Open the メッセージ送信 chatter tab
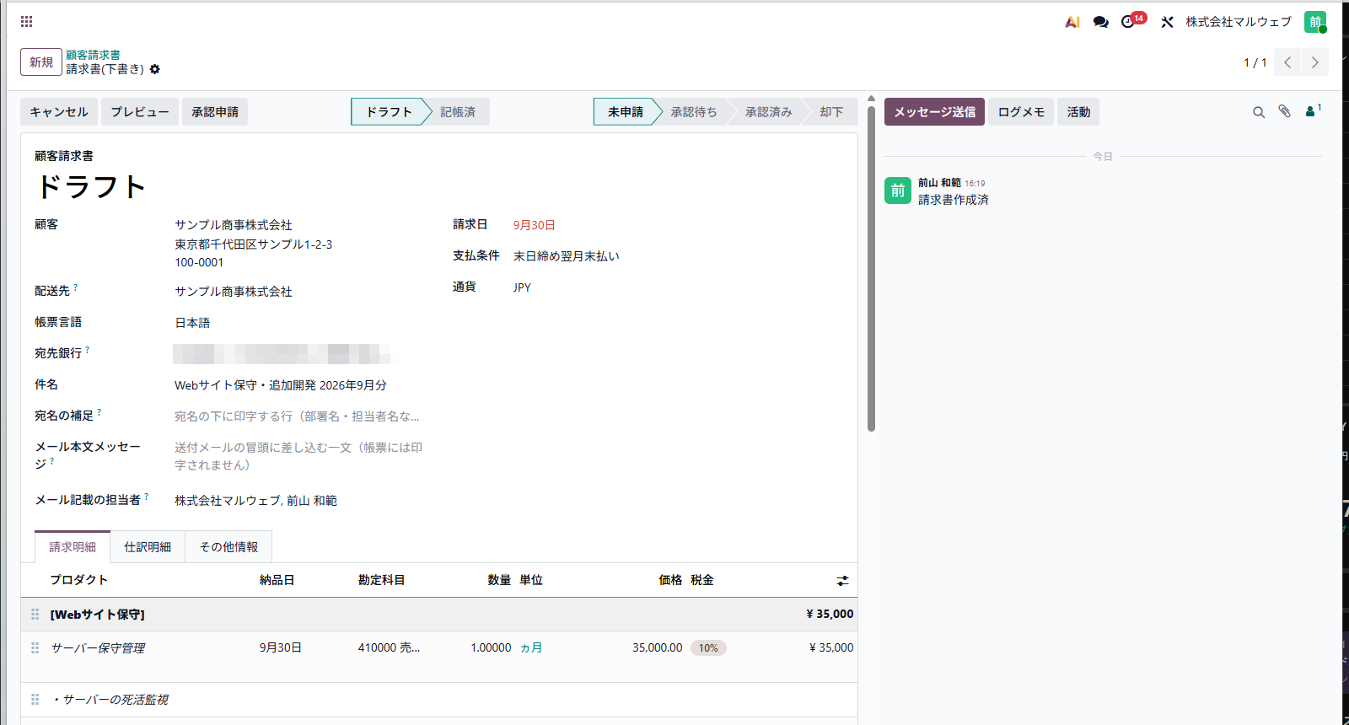This screenshot has height=725, width=1349. coord(934,112)
